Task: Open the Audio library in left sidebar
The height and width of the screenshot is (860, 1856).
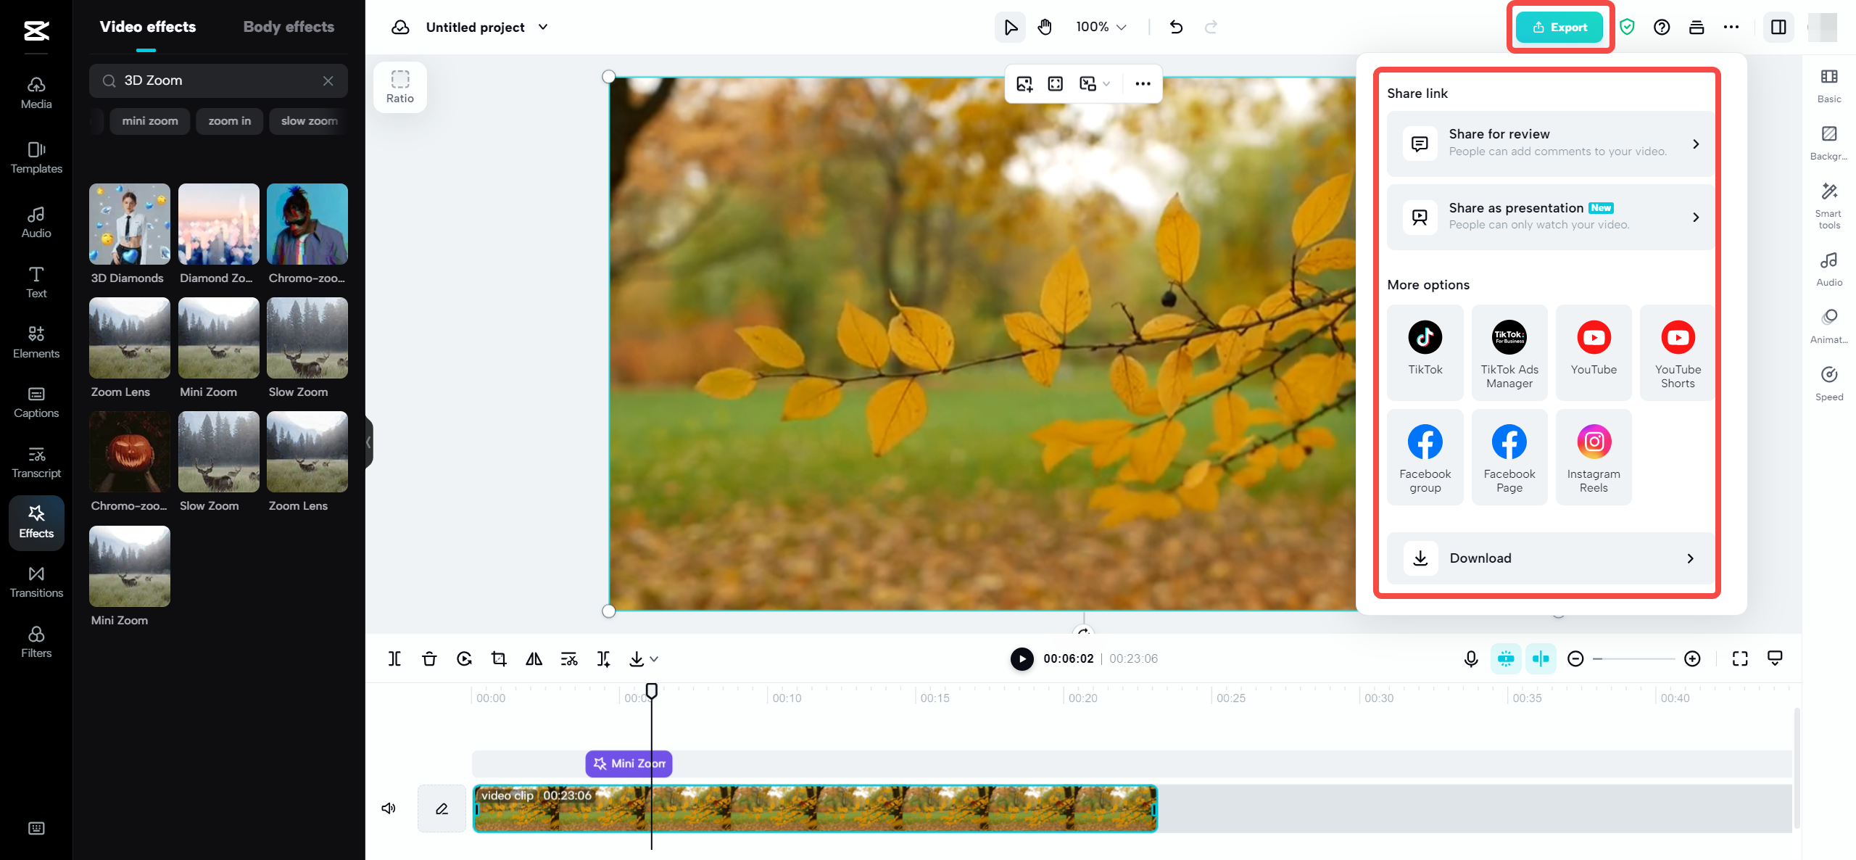Action: (x=36, y=222)
